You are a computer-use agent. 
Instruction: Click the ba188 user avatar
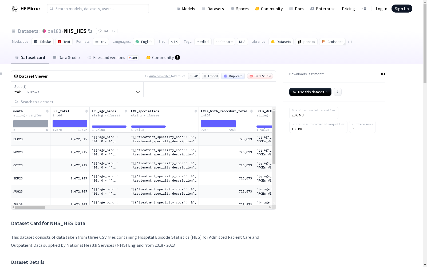click(44, 31)
